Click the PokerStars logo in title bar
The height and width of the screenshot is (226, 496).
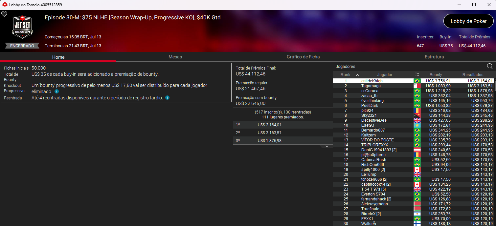tap(4, 5)
